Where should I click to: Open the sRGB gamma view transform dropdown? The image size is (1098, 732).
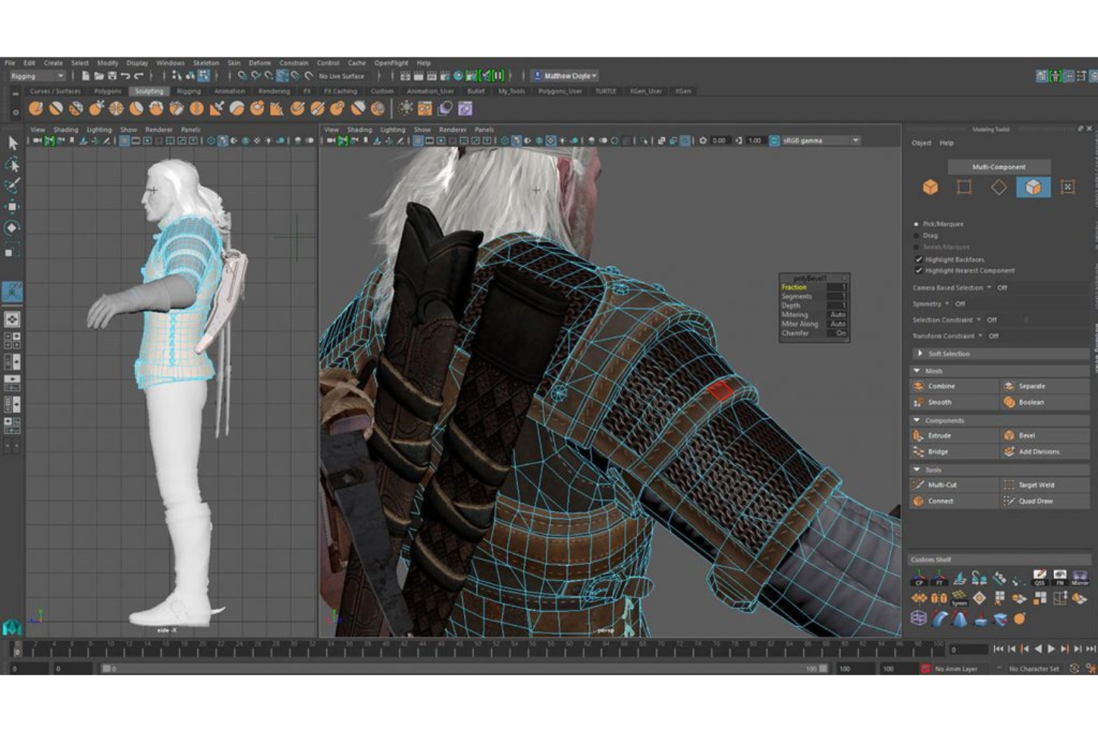pos(820,140)
